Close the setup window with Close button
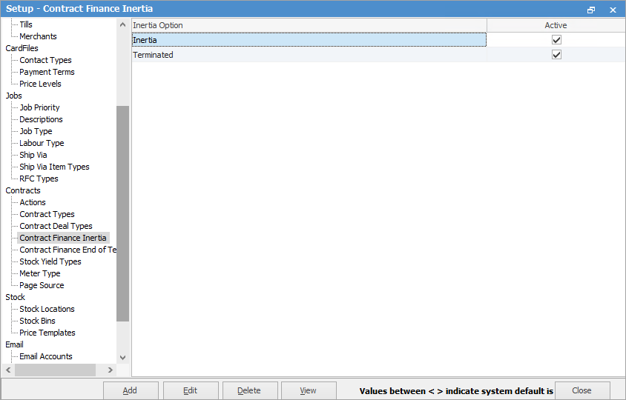 point(581,390)
